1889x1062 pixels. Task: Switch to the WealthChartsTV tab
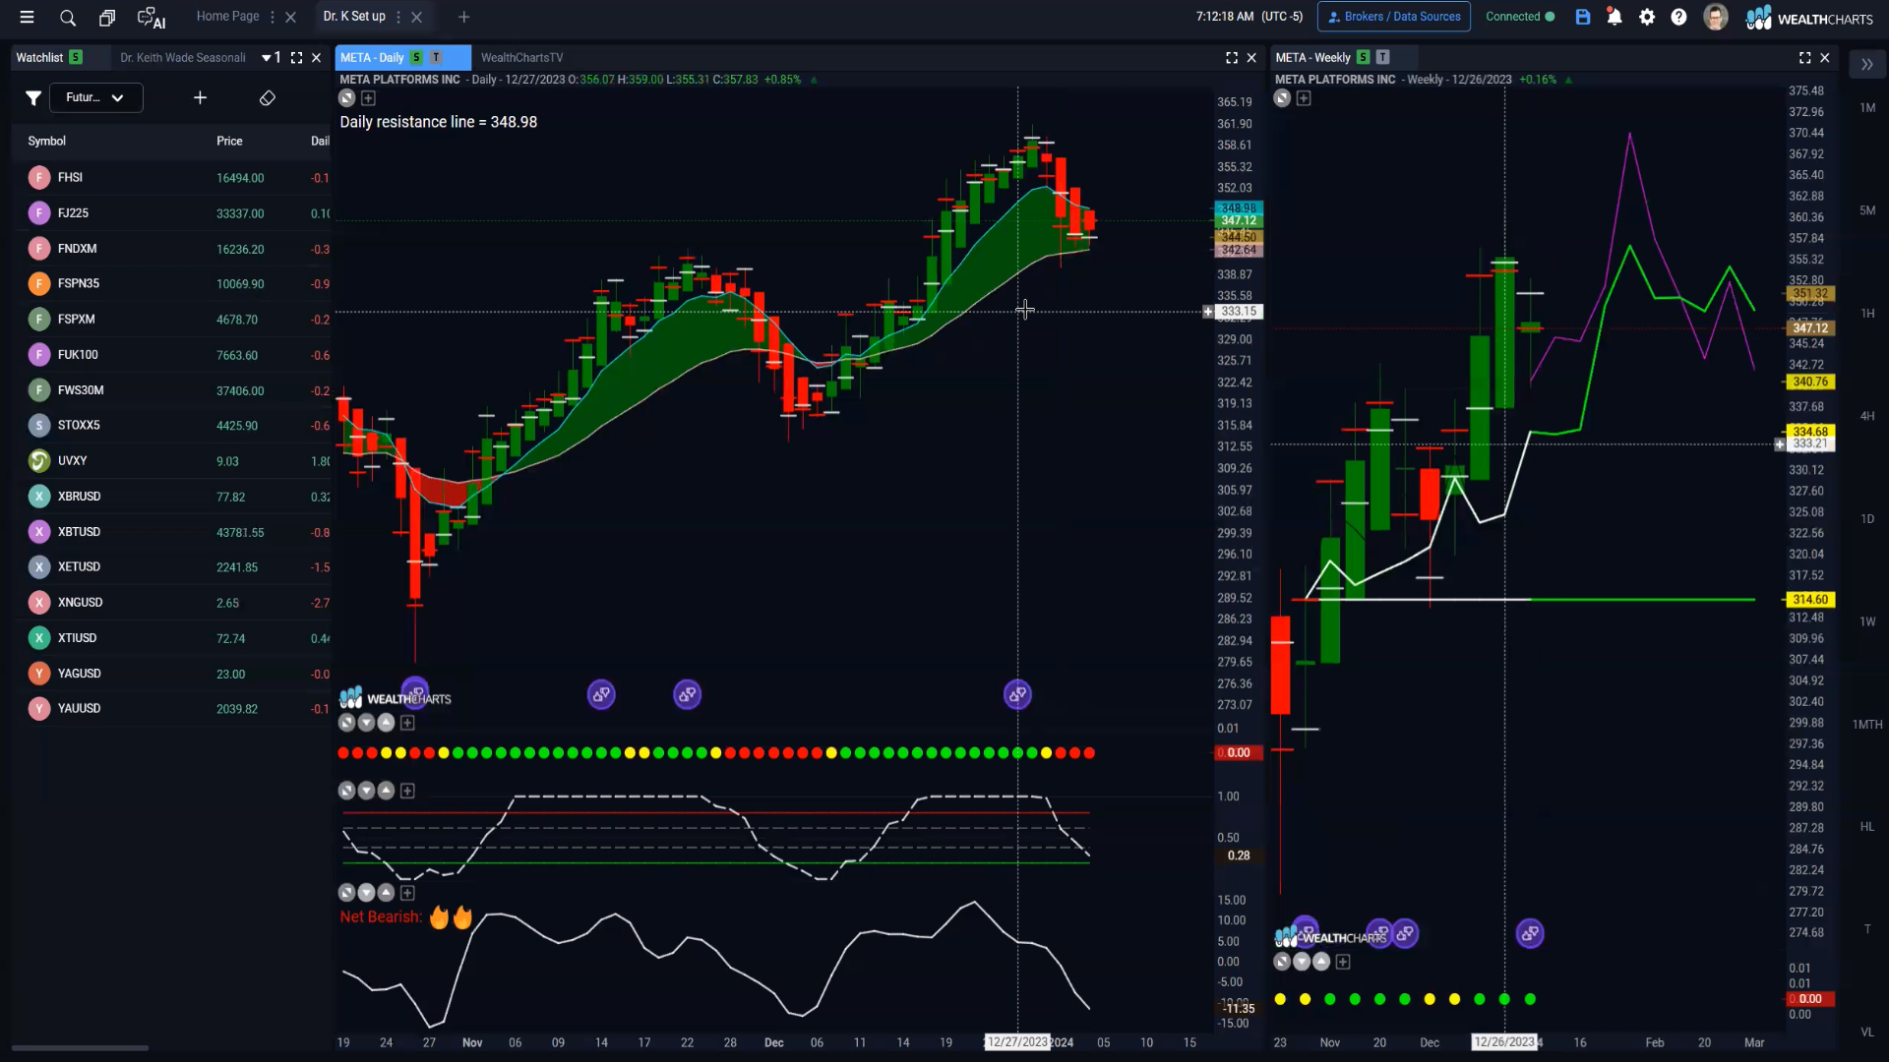(x=521, y=58)
